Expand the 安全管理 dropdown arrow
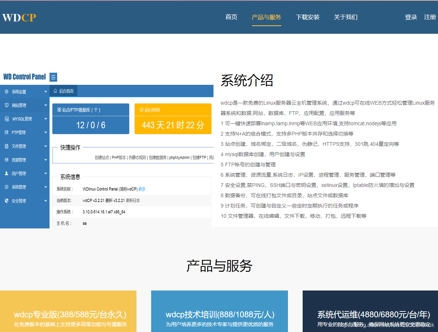Screen dimensions: 438x332 click(x=45, y=201)
